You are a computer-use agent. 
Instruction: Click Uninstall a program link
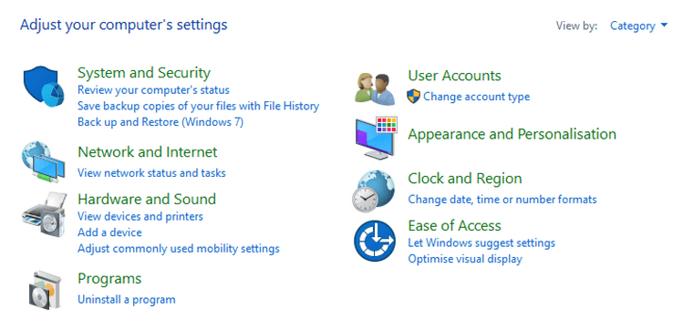click(x=127, y=300)
